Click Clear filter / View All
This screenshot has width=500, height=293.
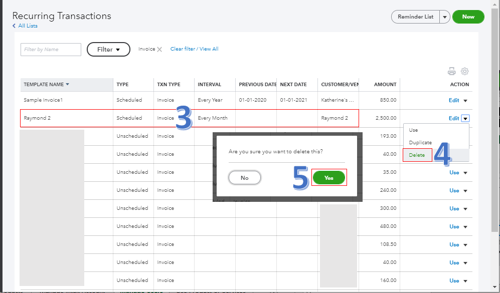coord(194,49)
